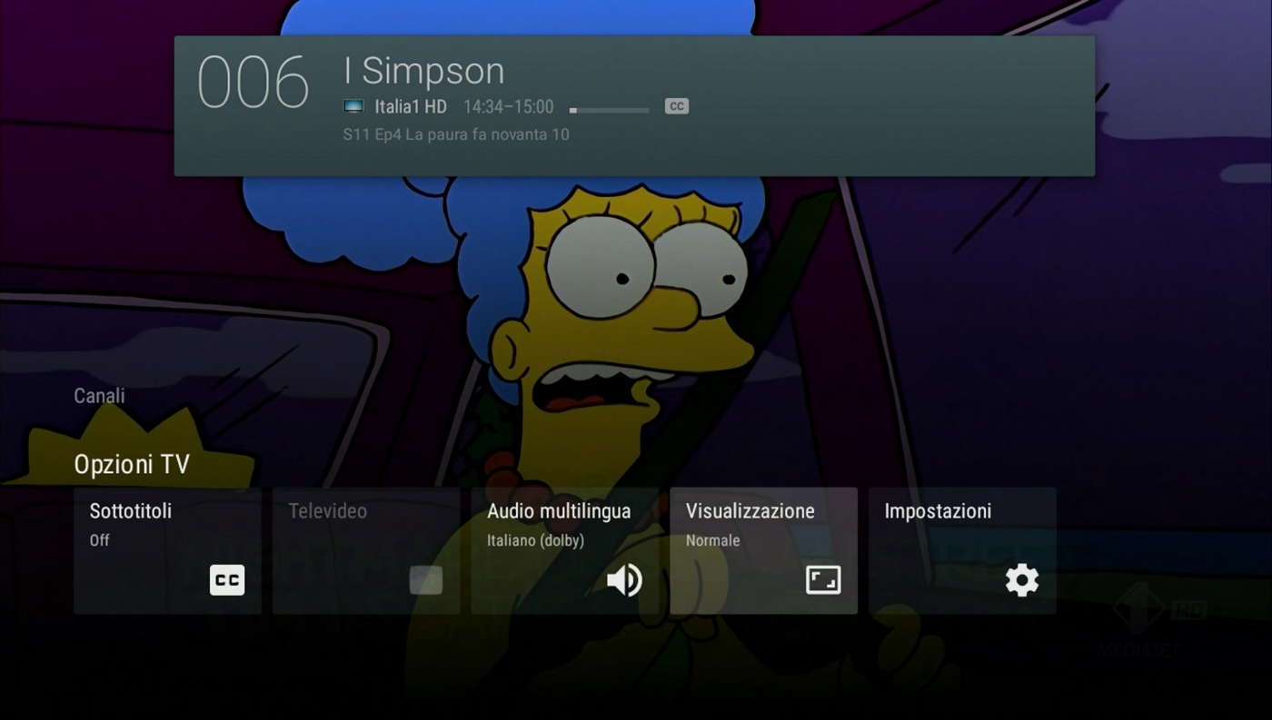Click the speaker icon on Audio multilingua card

(x=625, y=580)
